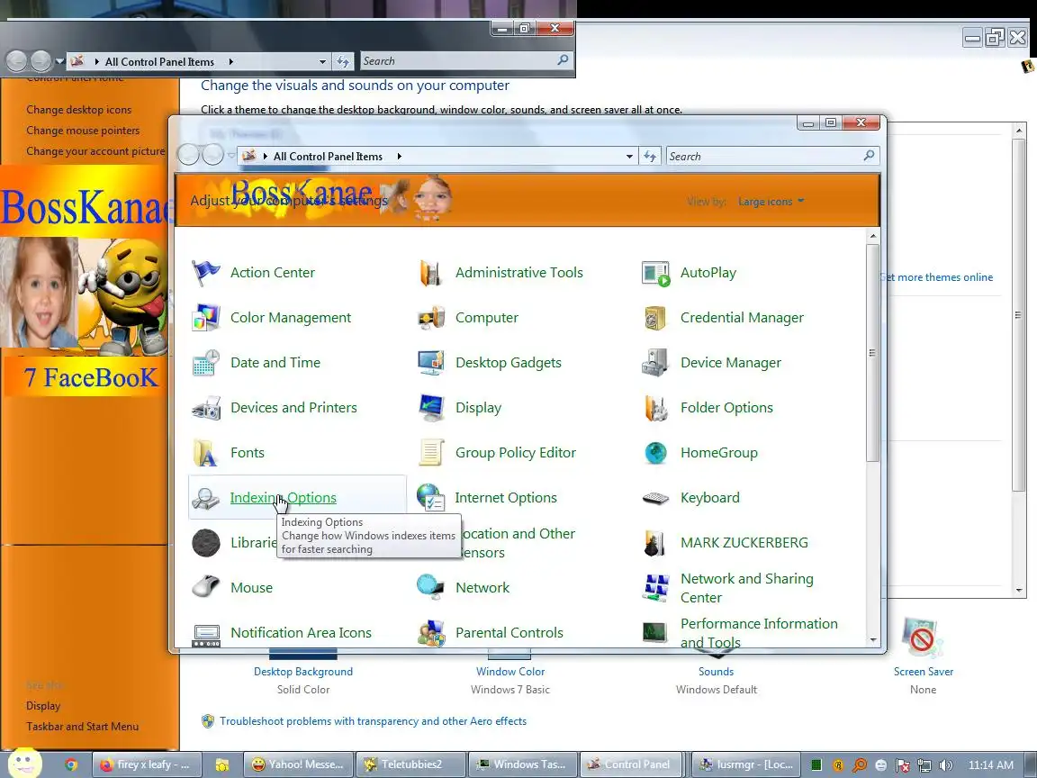
Task: Click the Control Panel items scrollbar thumb
Action: click(872, 353)
